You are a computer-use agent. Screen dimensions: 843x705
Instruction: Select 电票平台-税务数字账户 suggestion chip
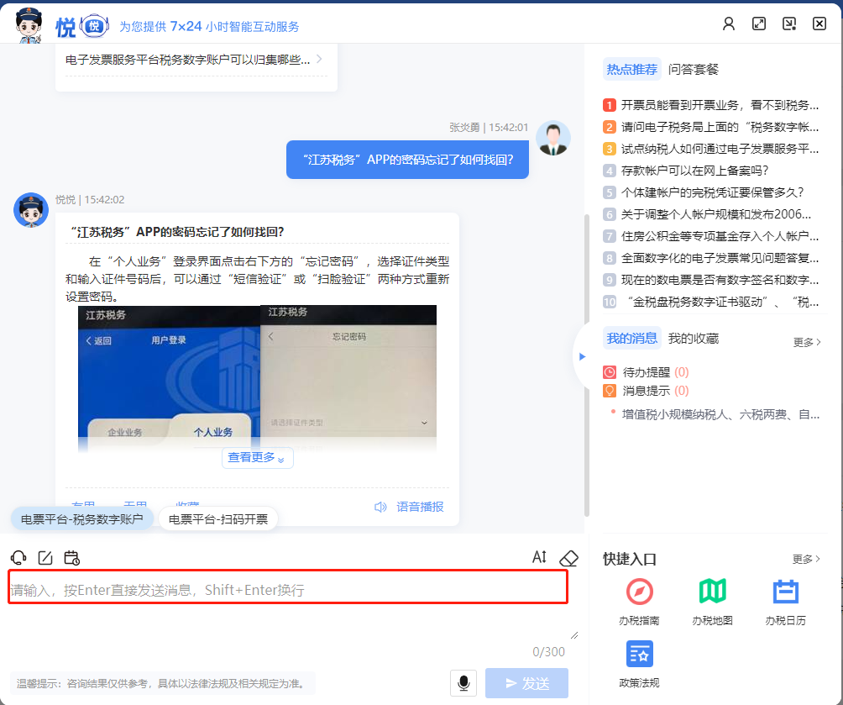pyautogui.click(x=81, y=518)
